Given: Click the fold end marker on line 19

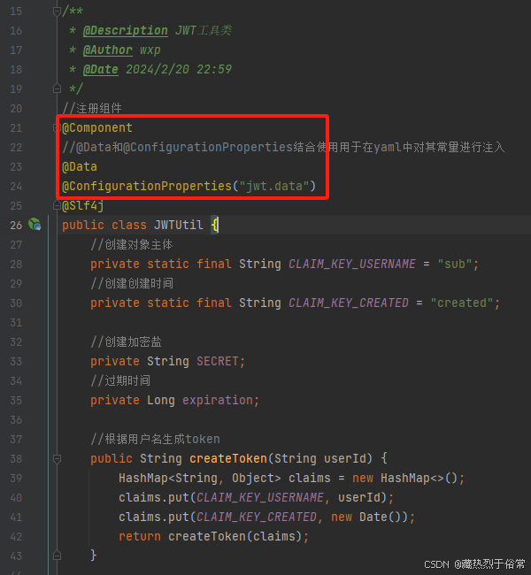Looking at the screenshot, I should (x=57, y=88).
